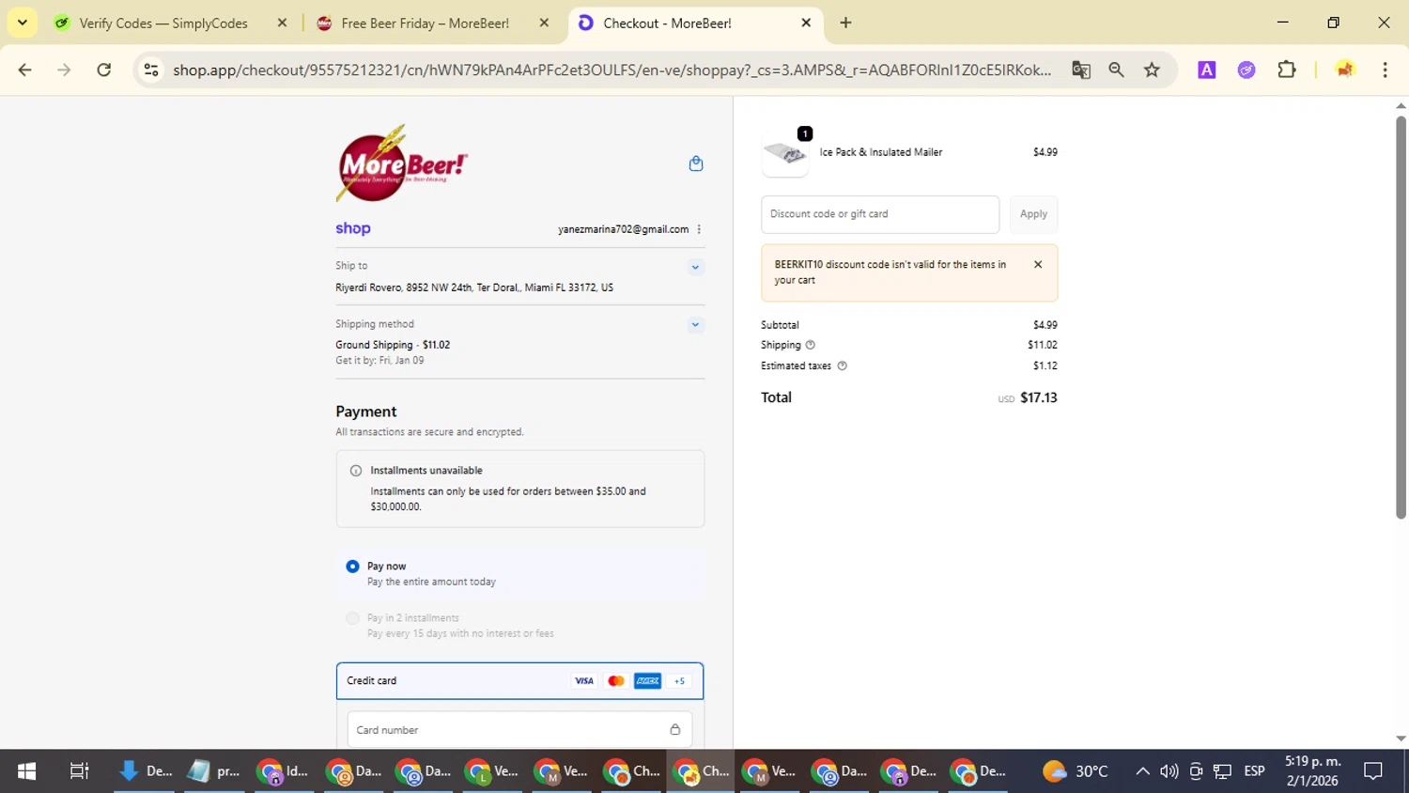Viewport: 1409px width, 793px height.
Task: Open account options next to yanezmarina702@gmail.com
Action: click(699, 229)
